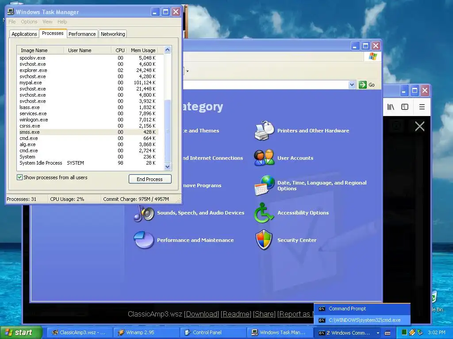The height and width of the screenshot is (339, 453).
Task: Open the Accessibility Options wheelchair icon
Action: point(264,213)
